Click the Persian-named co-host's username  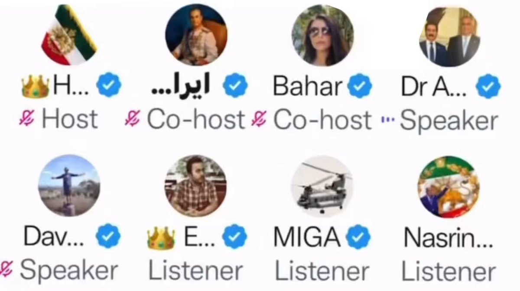coord(180,86)
